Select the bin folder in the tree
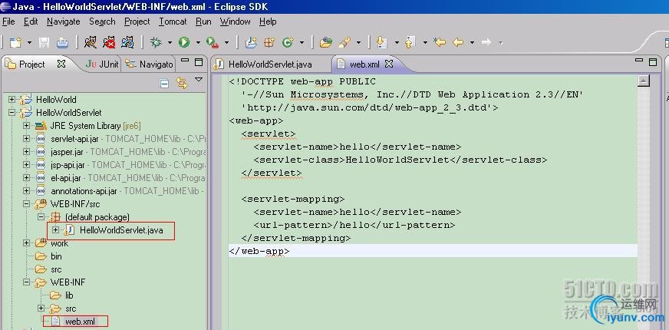 (x=56, y=256)
